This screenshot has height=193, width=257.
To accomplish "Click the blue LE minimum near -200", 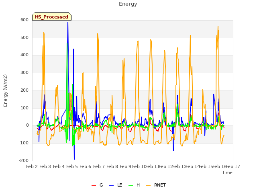I will 74,159.
